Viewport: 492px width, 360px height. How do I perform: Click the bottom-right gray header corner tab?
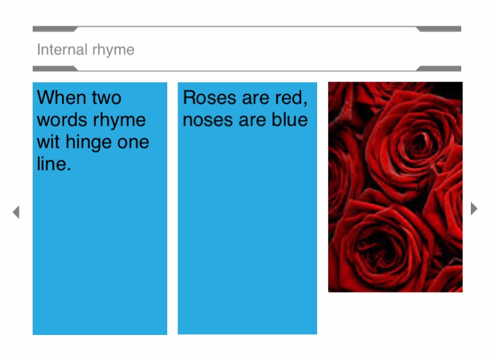(x=440, y=68)
